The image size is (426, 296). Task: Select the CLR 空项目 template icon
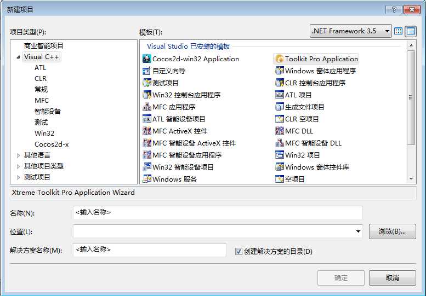(x=279, y=119)
